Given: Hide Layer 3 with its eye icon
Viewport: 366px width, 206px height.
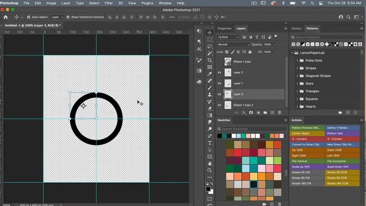Looking at the screenshot, I should 220,94.
